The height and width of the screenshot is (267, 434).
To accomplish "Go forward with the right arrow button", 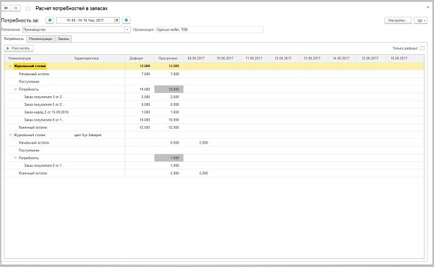I will coord(16,8).
